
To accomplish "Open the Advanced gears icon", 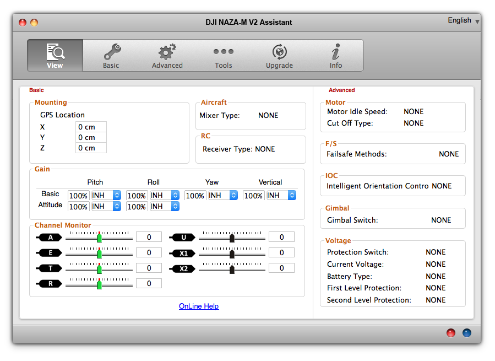I will point(167,52).
